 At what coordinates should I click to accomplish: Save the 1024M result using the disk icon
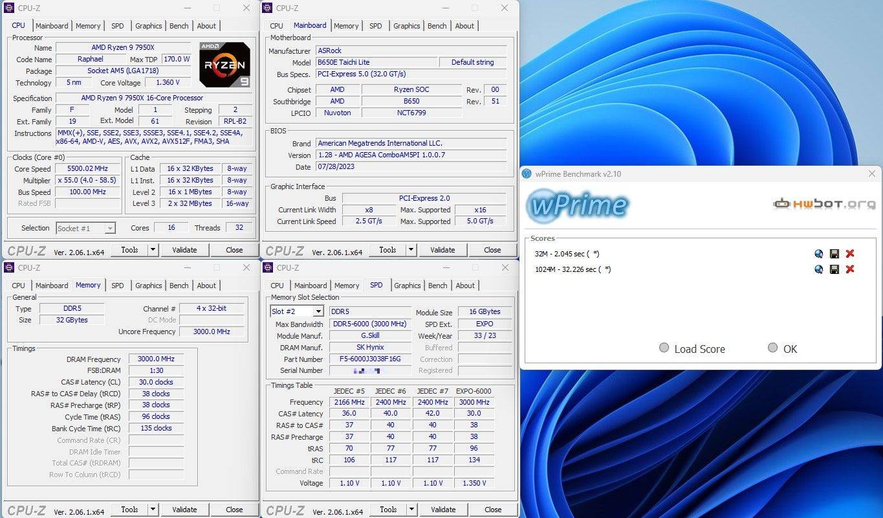[834, 269]
